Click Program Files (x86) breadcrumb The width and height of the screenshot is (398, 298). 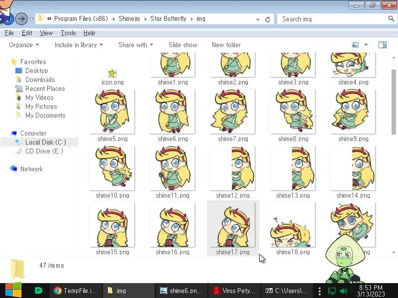81,19
